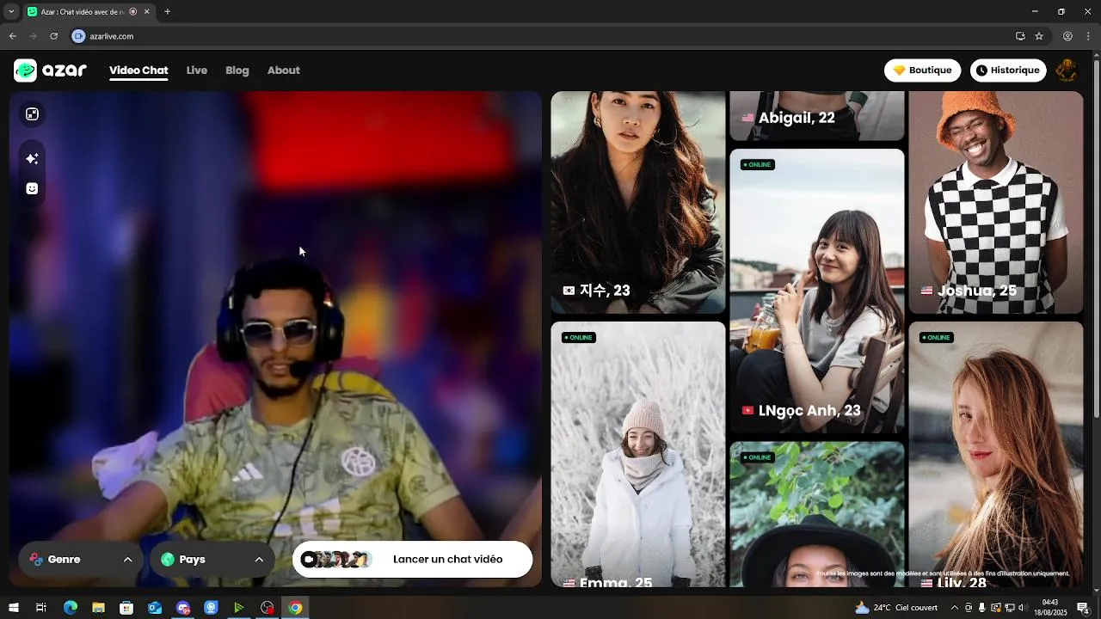The height and width of the screenshot is (619, 1101).
Task: Click the site info icon in address bar
Action: click(79, 36)
